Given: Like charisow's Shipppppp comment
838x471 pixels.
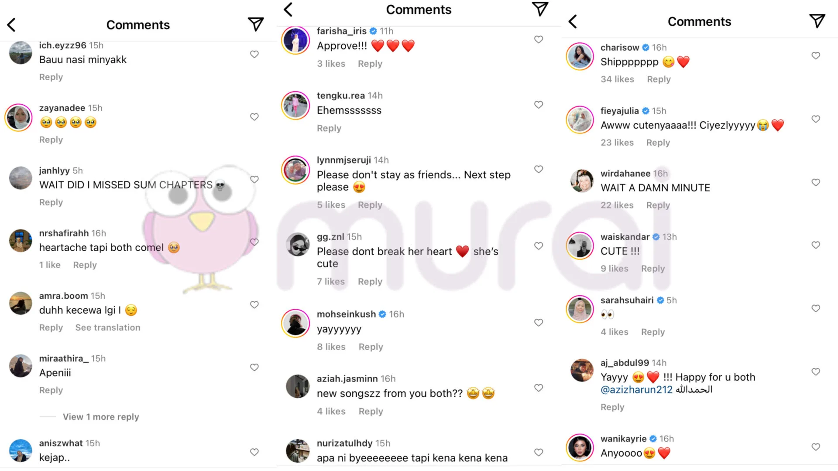Looking at the screenshot, I should (816, 55).
